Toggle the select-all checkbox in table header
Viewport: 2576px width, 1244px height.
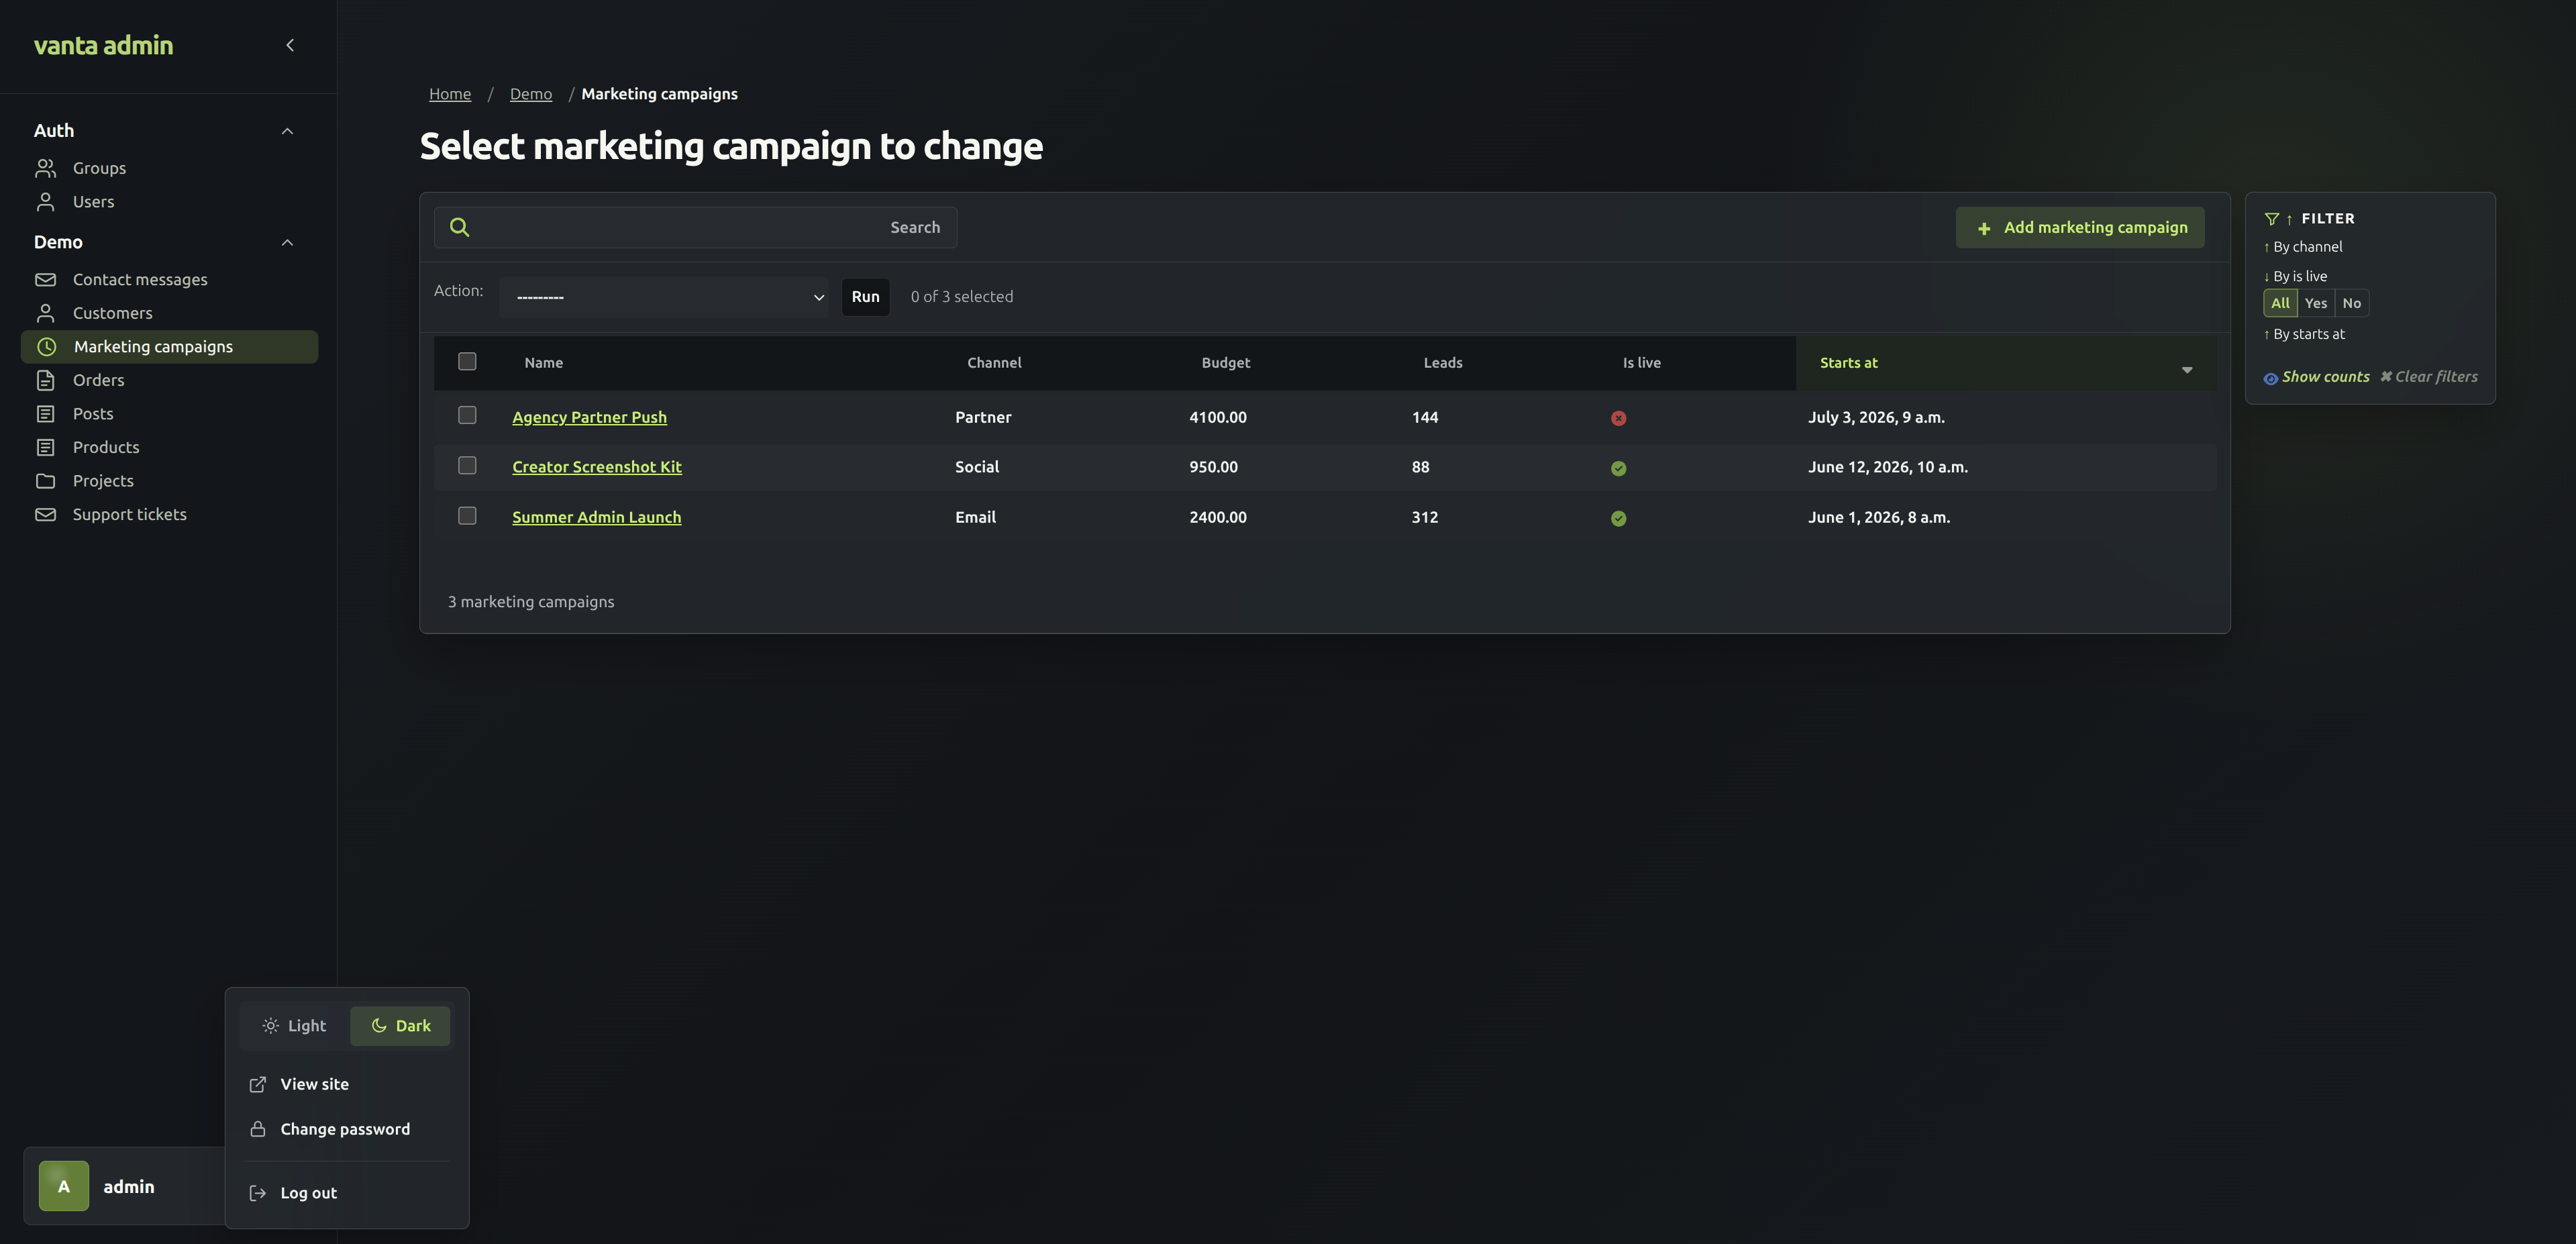tap(467, 361)
